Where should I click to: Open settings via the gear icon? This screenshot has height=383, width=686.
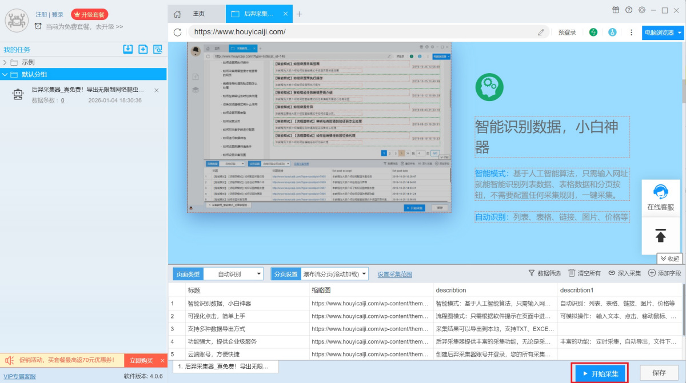click(642, 10)
